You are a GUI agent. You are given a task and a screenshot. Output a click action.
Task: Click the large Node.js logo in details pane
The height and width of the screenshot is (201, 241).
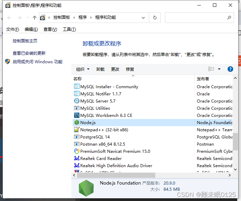pyautogui.click(x=86, y=188)
